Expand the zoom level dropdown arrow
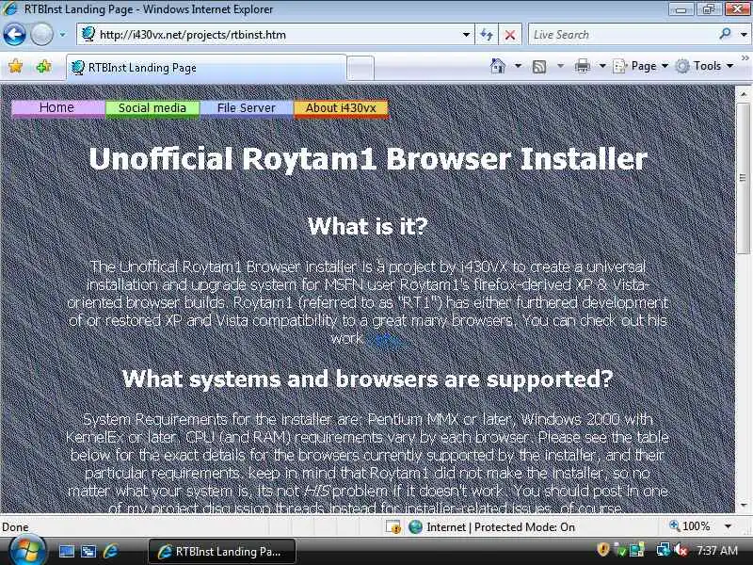Screen dimensions: 753x565 pos(728,526)
